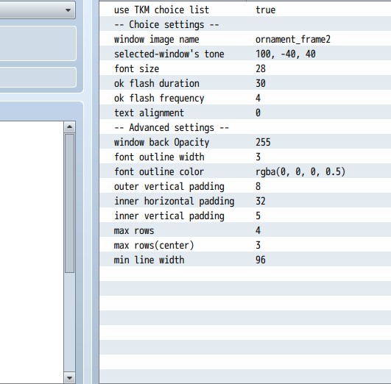Select the 'window back Opacity' parameter
The width and height of the screenshot is (391, 384).
point(161,143)
